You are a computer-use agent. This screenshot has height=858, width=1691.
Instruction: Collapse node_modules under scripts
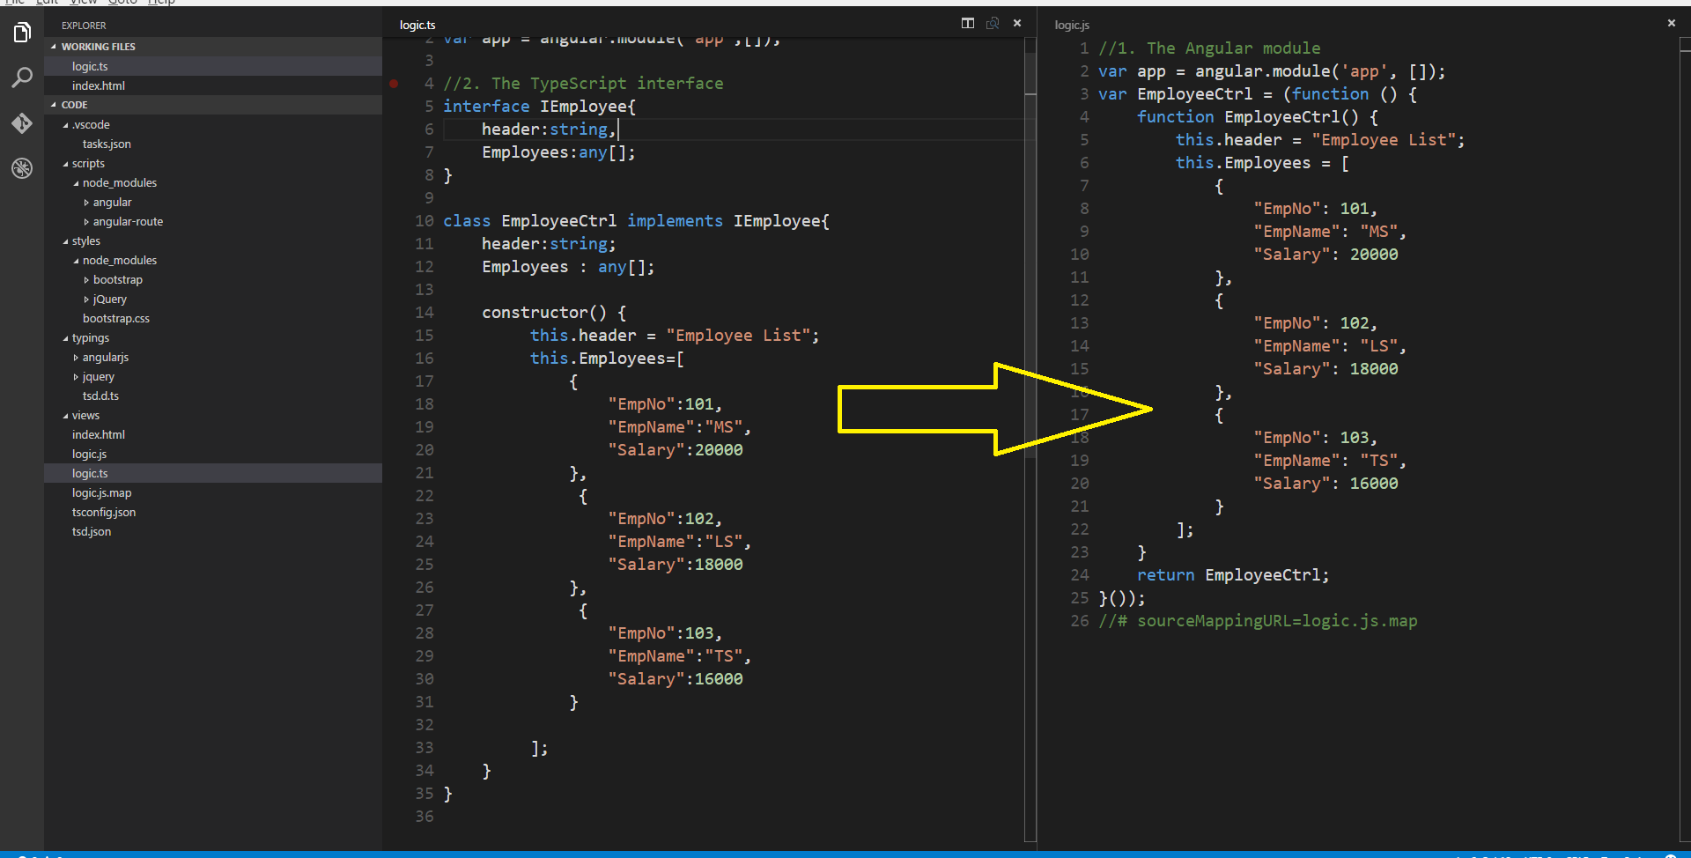[77, 183]
